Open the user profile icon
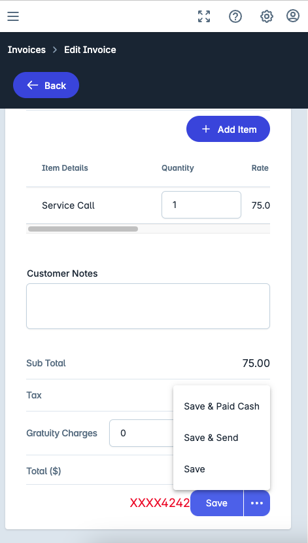 pyautogui.click(x=293, y=16)
